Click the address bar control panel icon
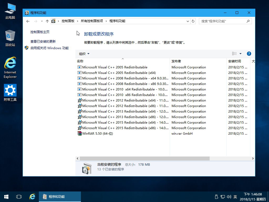The height and width of the screenshot is (202, 269). pyautogui.click(x=53, y=21)
